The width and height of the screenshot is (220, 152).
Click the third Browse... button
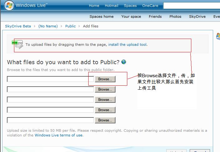[x=105, y=100]
